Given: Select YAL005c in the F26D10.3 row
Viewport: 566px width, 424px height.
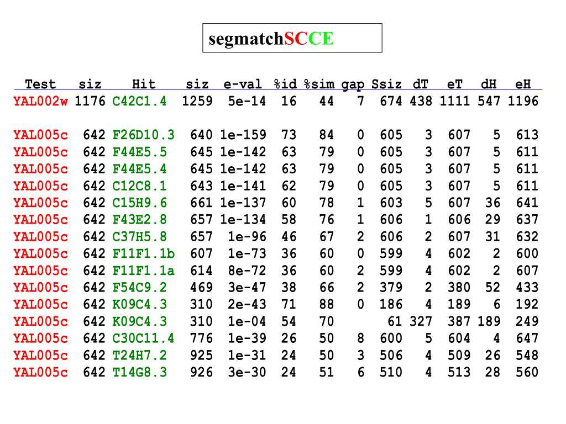Looking at the screenshot, I should (x=40, y=135).
